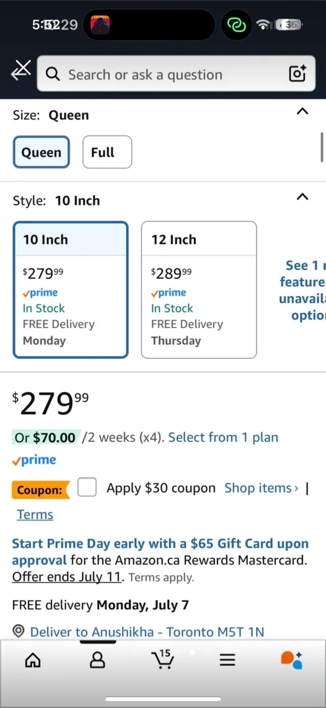Open the Select from 1 plan link
The width and height of the screenshot is (326, 708).
[223, 437]
